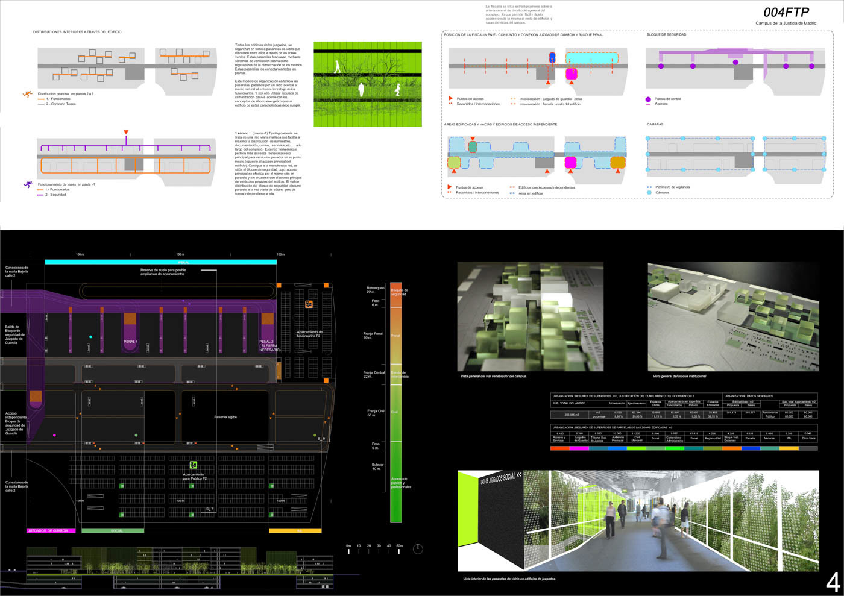Pick the yellow swatch under the IML column

[789, 448]
